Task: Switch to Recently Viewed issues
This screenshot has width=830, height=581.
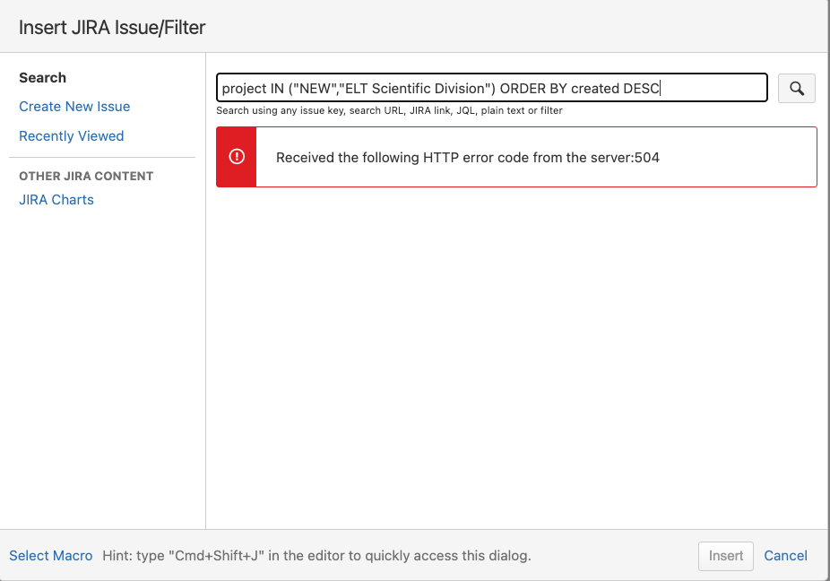Action: click(72, 136)
